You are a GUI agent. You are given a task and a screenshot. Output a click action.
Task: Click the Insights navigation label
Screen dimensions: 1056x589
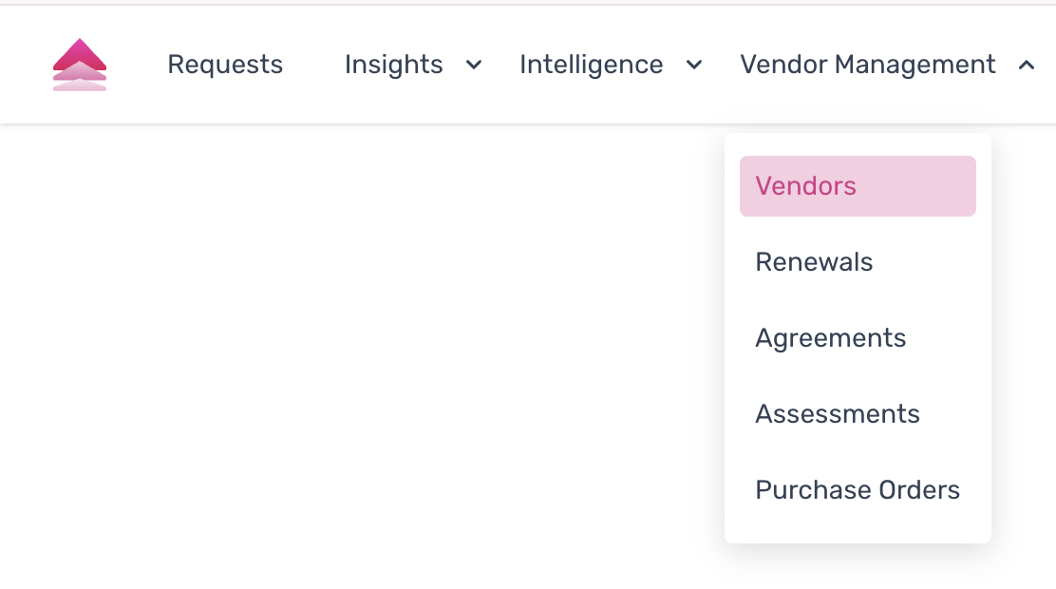(x=393, y=65)
